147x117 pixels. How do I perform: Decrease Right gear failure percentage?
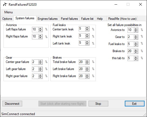40,77
